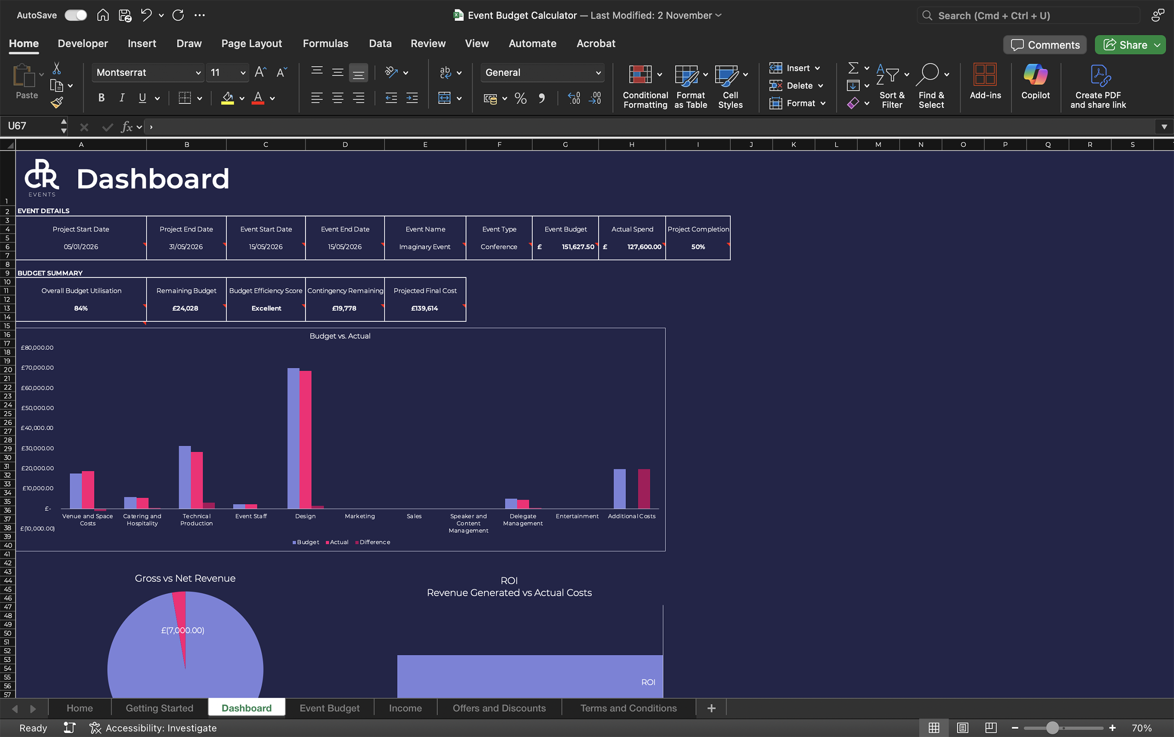Switch to the Event Budget sheet tab
Image resolution: width=1174 pixels, height=737 pixels.
(x=329, y=708)
